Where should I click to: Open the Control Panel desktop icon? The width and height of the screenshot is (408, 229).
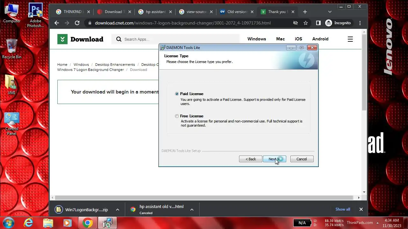tap(12, 124)
